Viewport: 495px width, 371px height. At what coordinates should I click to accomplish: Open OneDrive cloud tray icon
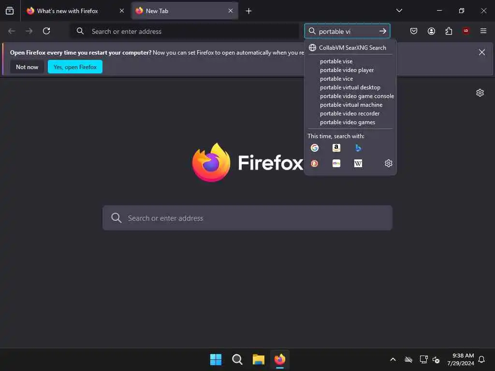408,359
